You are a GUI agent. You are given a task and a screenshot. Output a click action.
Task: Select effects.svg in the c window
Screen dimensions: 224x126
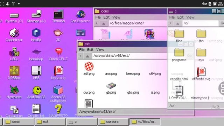[x=201, y=73]
